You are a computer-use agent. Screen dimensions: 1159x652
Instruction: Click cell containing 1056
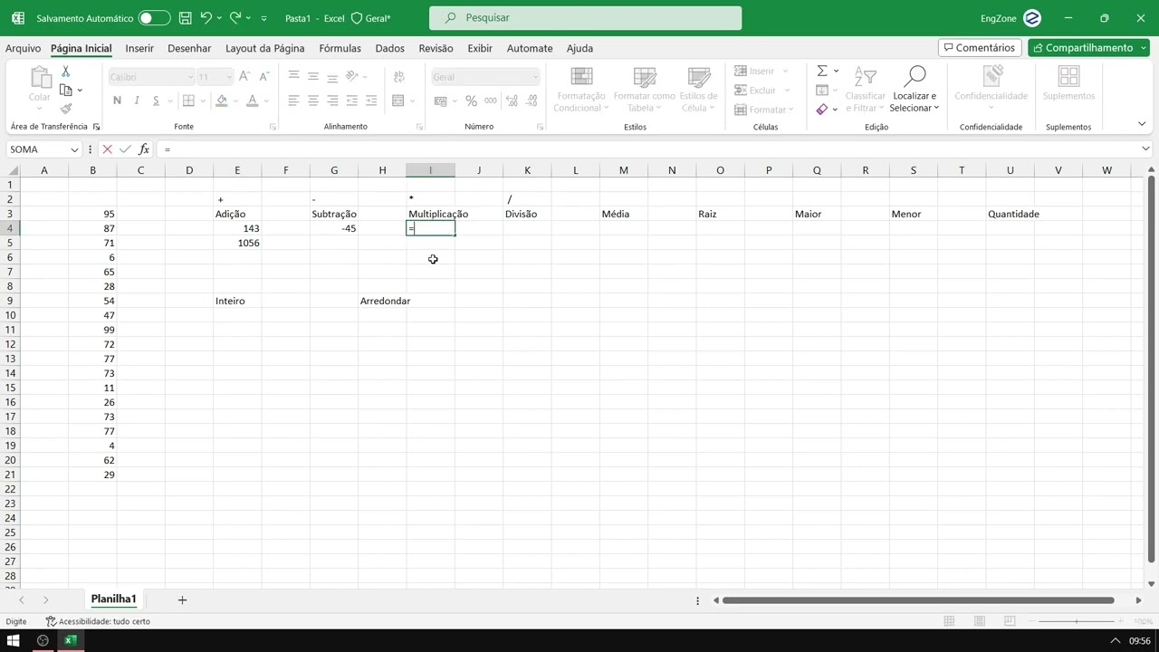[237, 243]
